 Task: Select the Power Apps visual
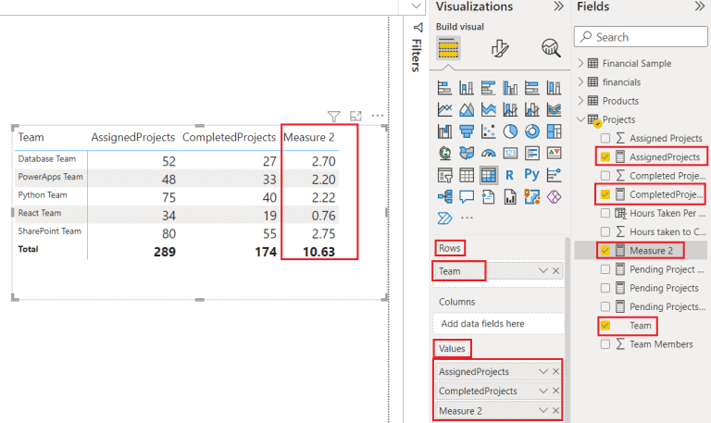(555, 197)
